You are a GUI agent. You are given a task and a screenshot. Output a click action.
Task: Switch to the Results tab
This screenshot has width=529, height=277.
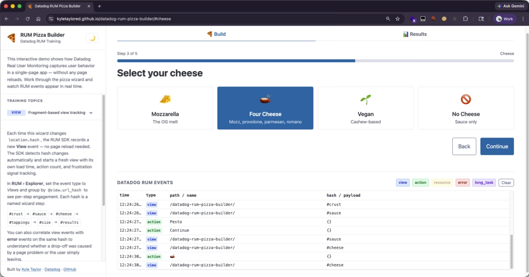pos(415,34)
